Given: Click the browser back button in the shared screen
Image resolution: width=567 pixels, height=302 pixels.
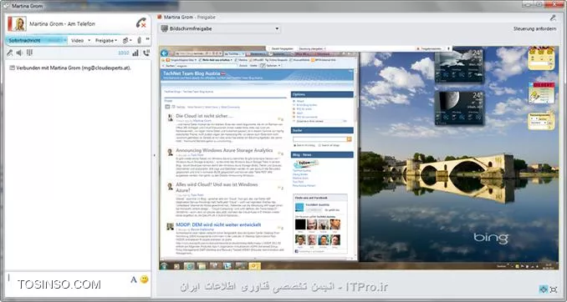Looking at the screenshot, I should 164,53.
